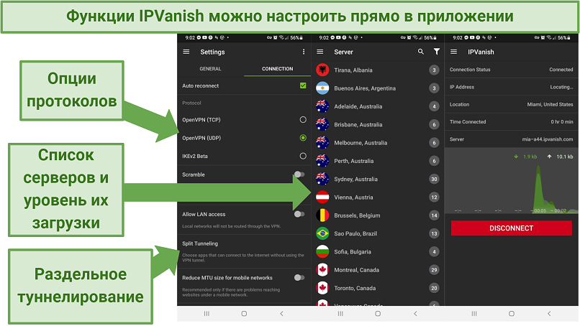580x326 pixels.
Task: Tap the Time Connected row
Action: tap(511, 122)
